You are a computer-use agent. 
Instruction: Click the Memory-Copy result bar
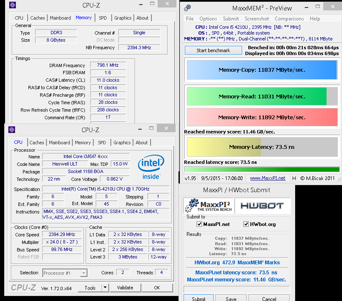tap(262, 70)
